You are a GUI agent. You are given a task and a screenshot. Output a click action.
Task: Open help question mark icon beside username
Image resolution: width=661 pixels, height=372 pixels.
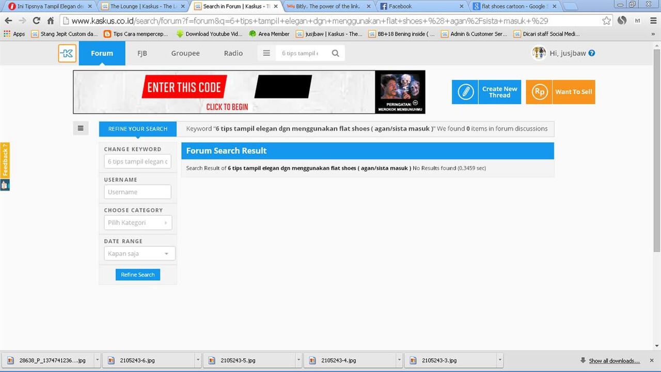click(x=592, y=53)
